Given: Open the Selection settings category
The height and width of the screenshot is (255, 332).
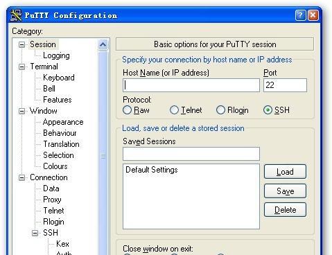Looking at the screenshot, I should coord(58,155).
